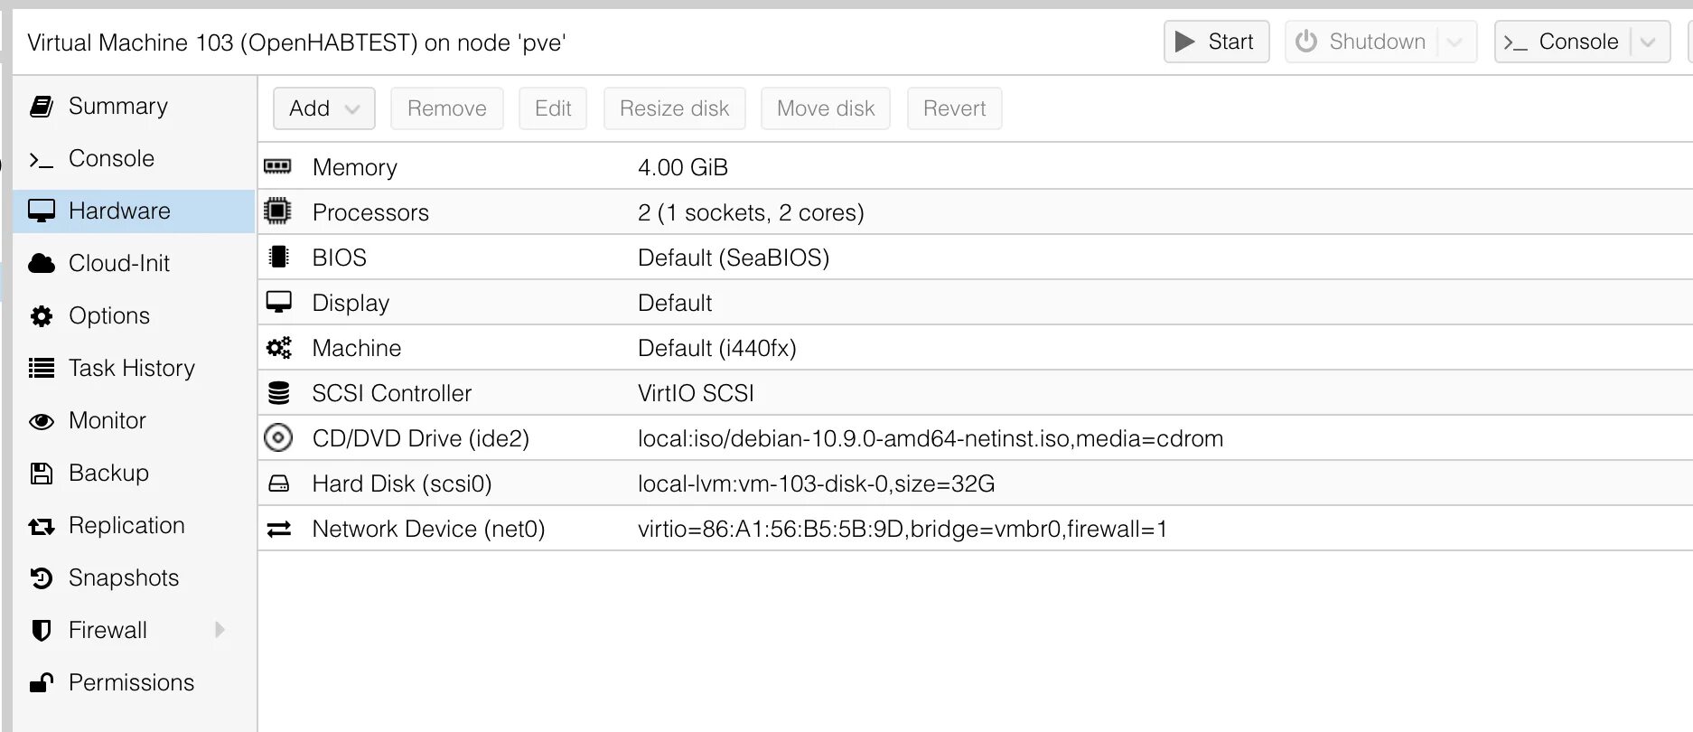1693x732 pixels.
Task: Click the Replication arrows icon
Action: coord(42,526)
